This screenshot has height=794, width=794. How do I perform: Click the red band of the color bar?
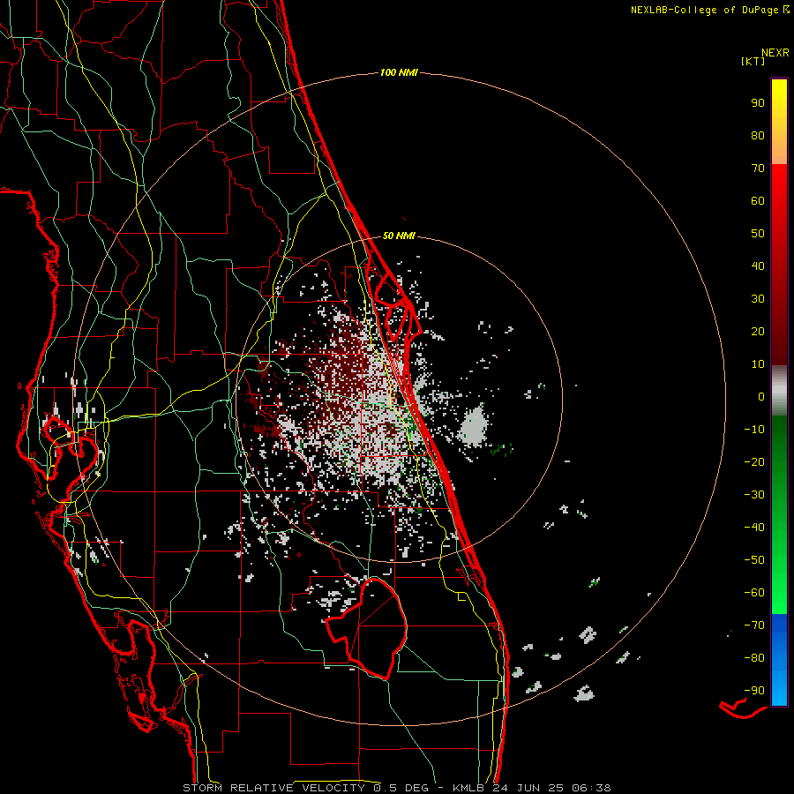point(779,265)
